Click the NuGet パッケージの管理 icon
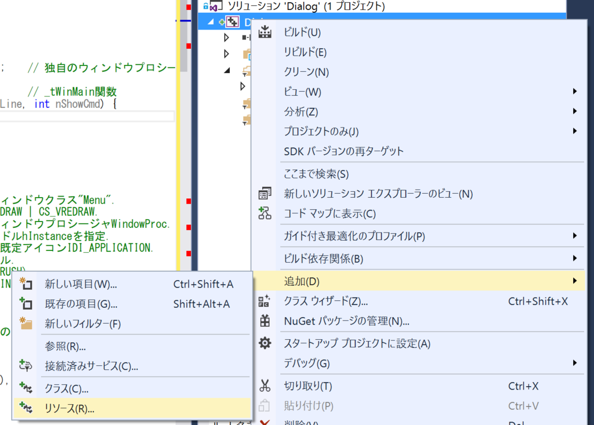This screenshot has width=594, height=425. click(x=265, y=322)
